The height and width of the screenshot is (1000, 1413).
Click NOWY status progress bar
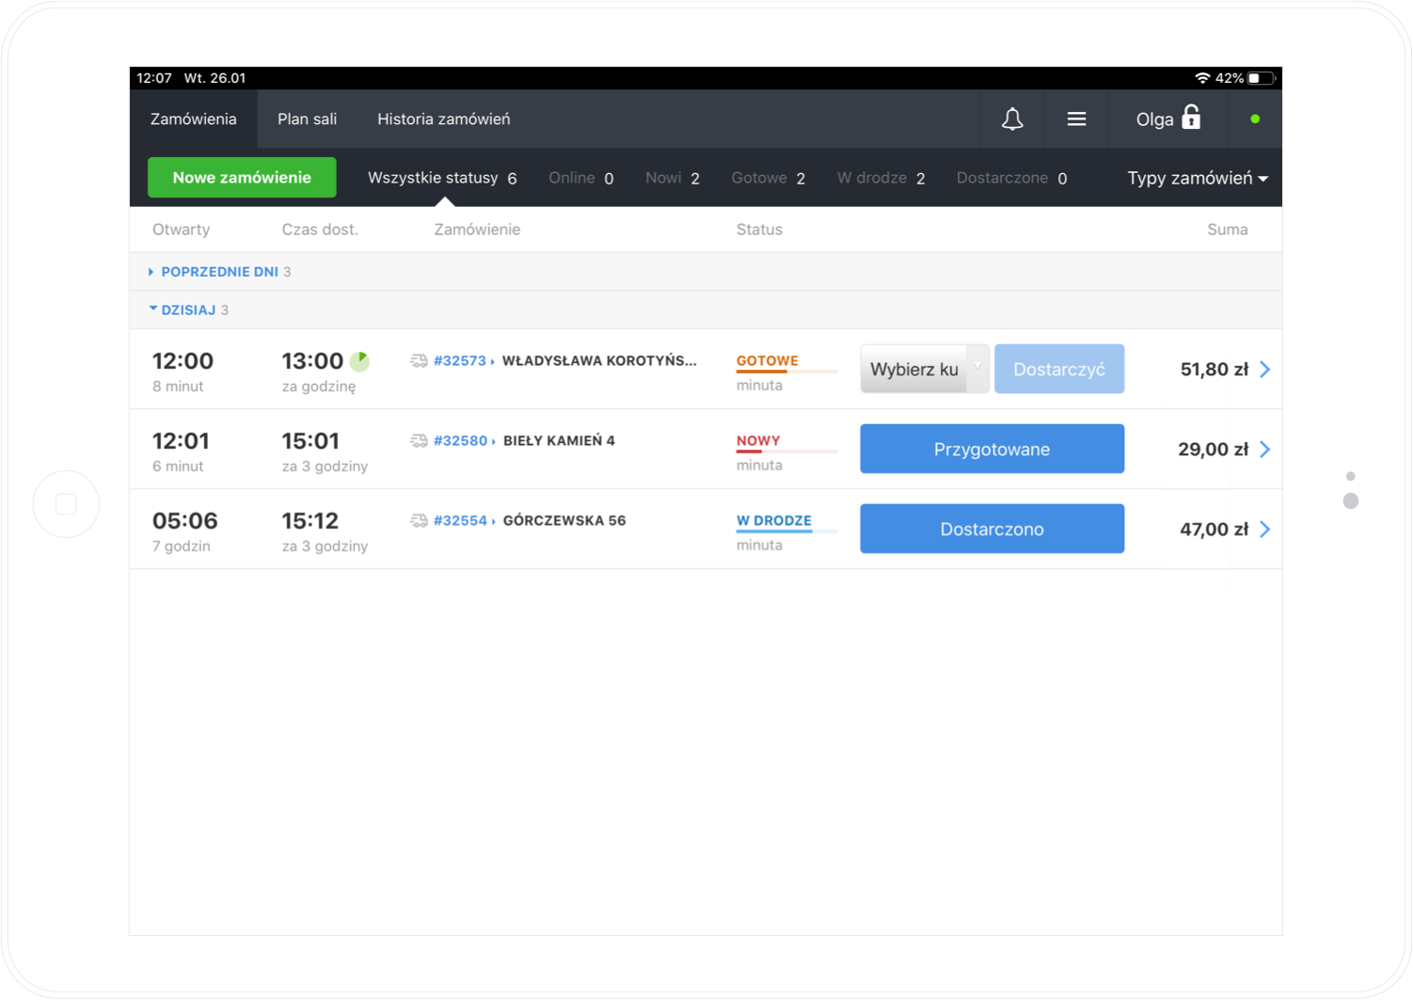tap(786, 452)
